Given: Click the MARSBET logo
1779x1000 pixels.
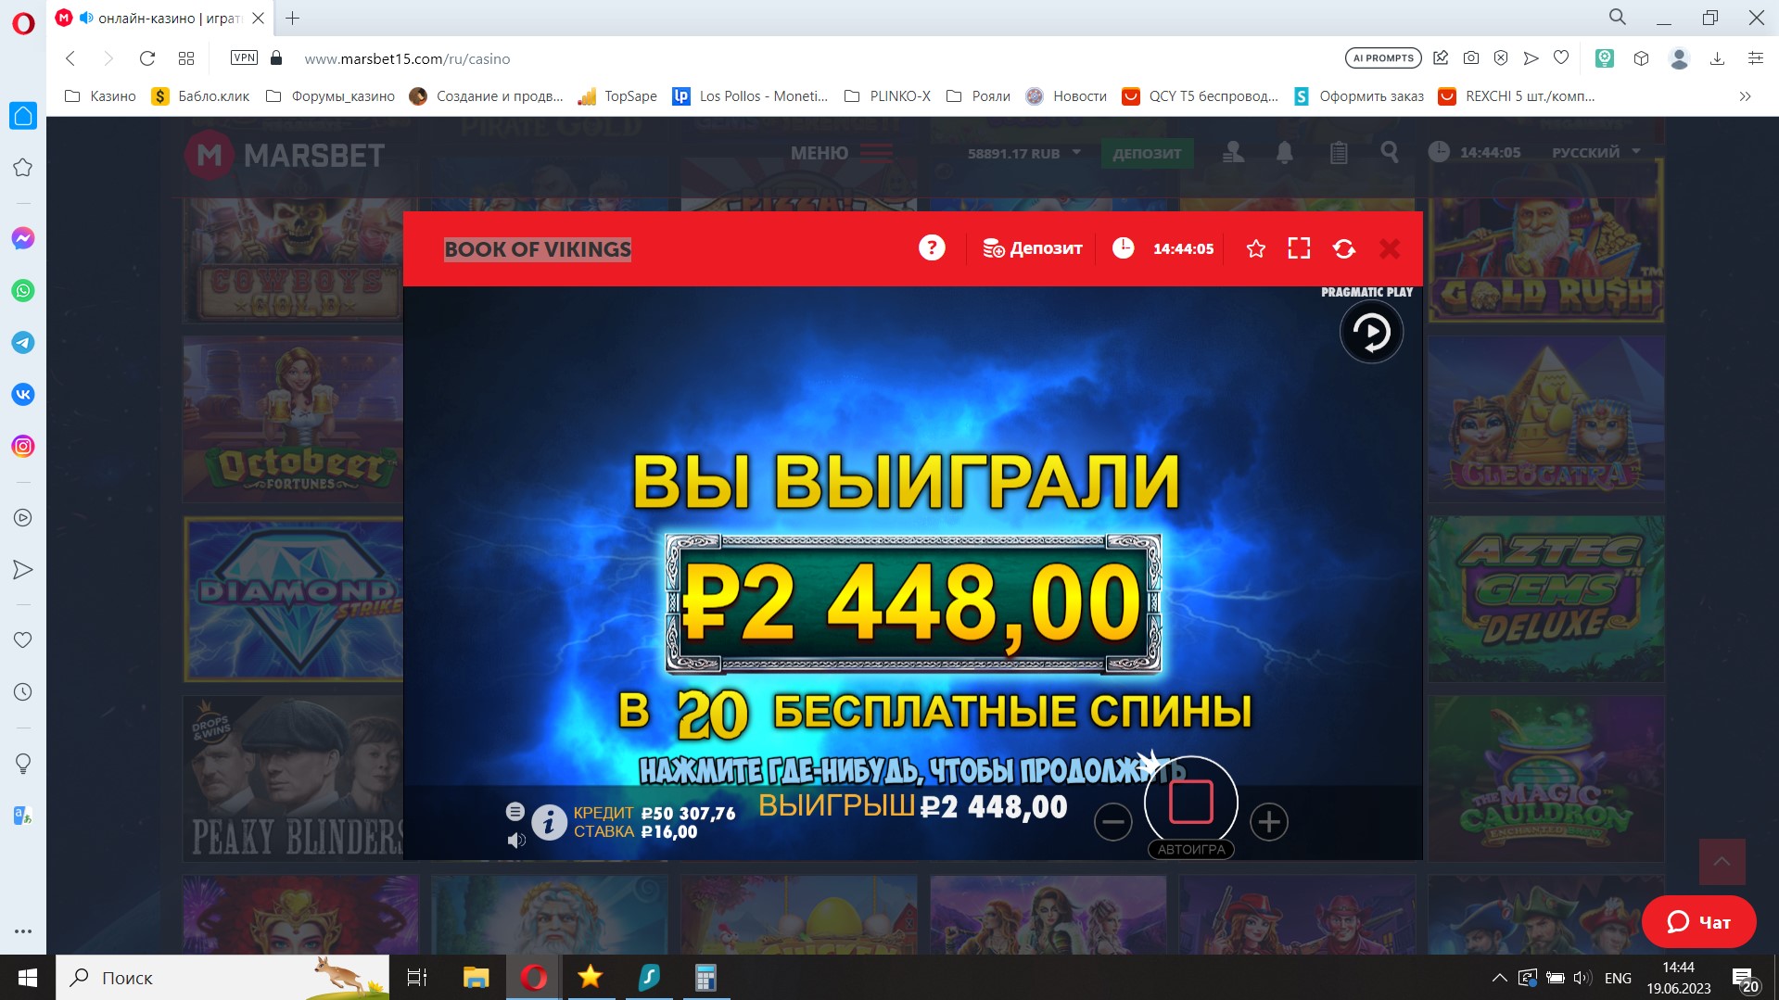Looking at the screenshot, I should pos(285,155).
